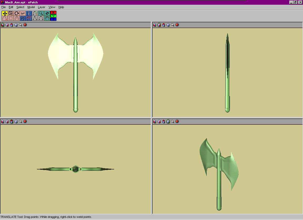Screen dimensions: 303x220
Task: Click magnifier in top-left viewport header
Action: pyautogui.click(x=21, y=25)
